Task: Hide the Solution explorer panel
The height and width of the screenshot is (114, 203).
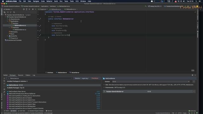Action: point(36,9)
